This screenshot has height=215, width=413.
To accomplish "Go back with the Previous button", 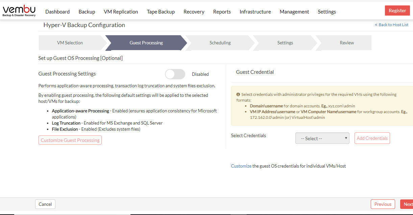I will (x=383, y=204).
